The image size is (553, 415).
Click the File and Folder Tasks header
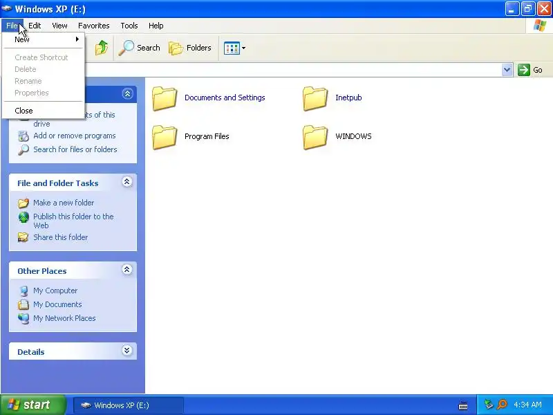[58, 183]
